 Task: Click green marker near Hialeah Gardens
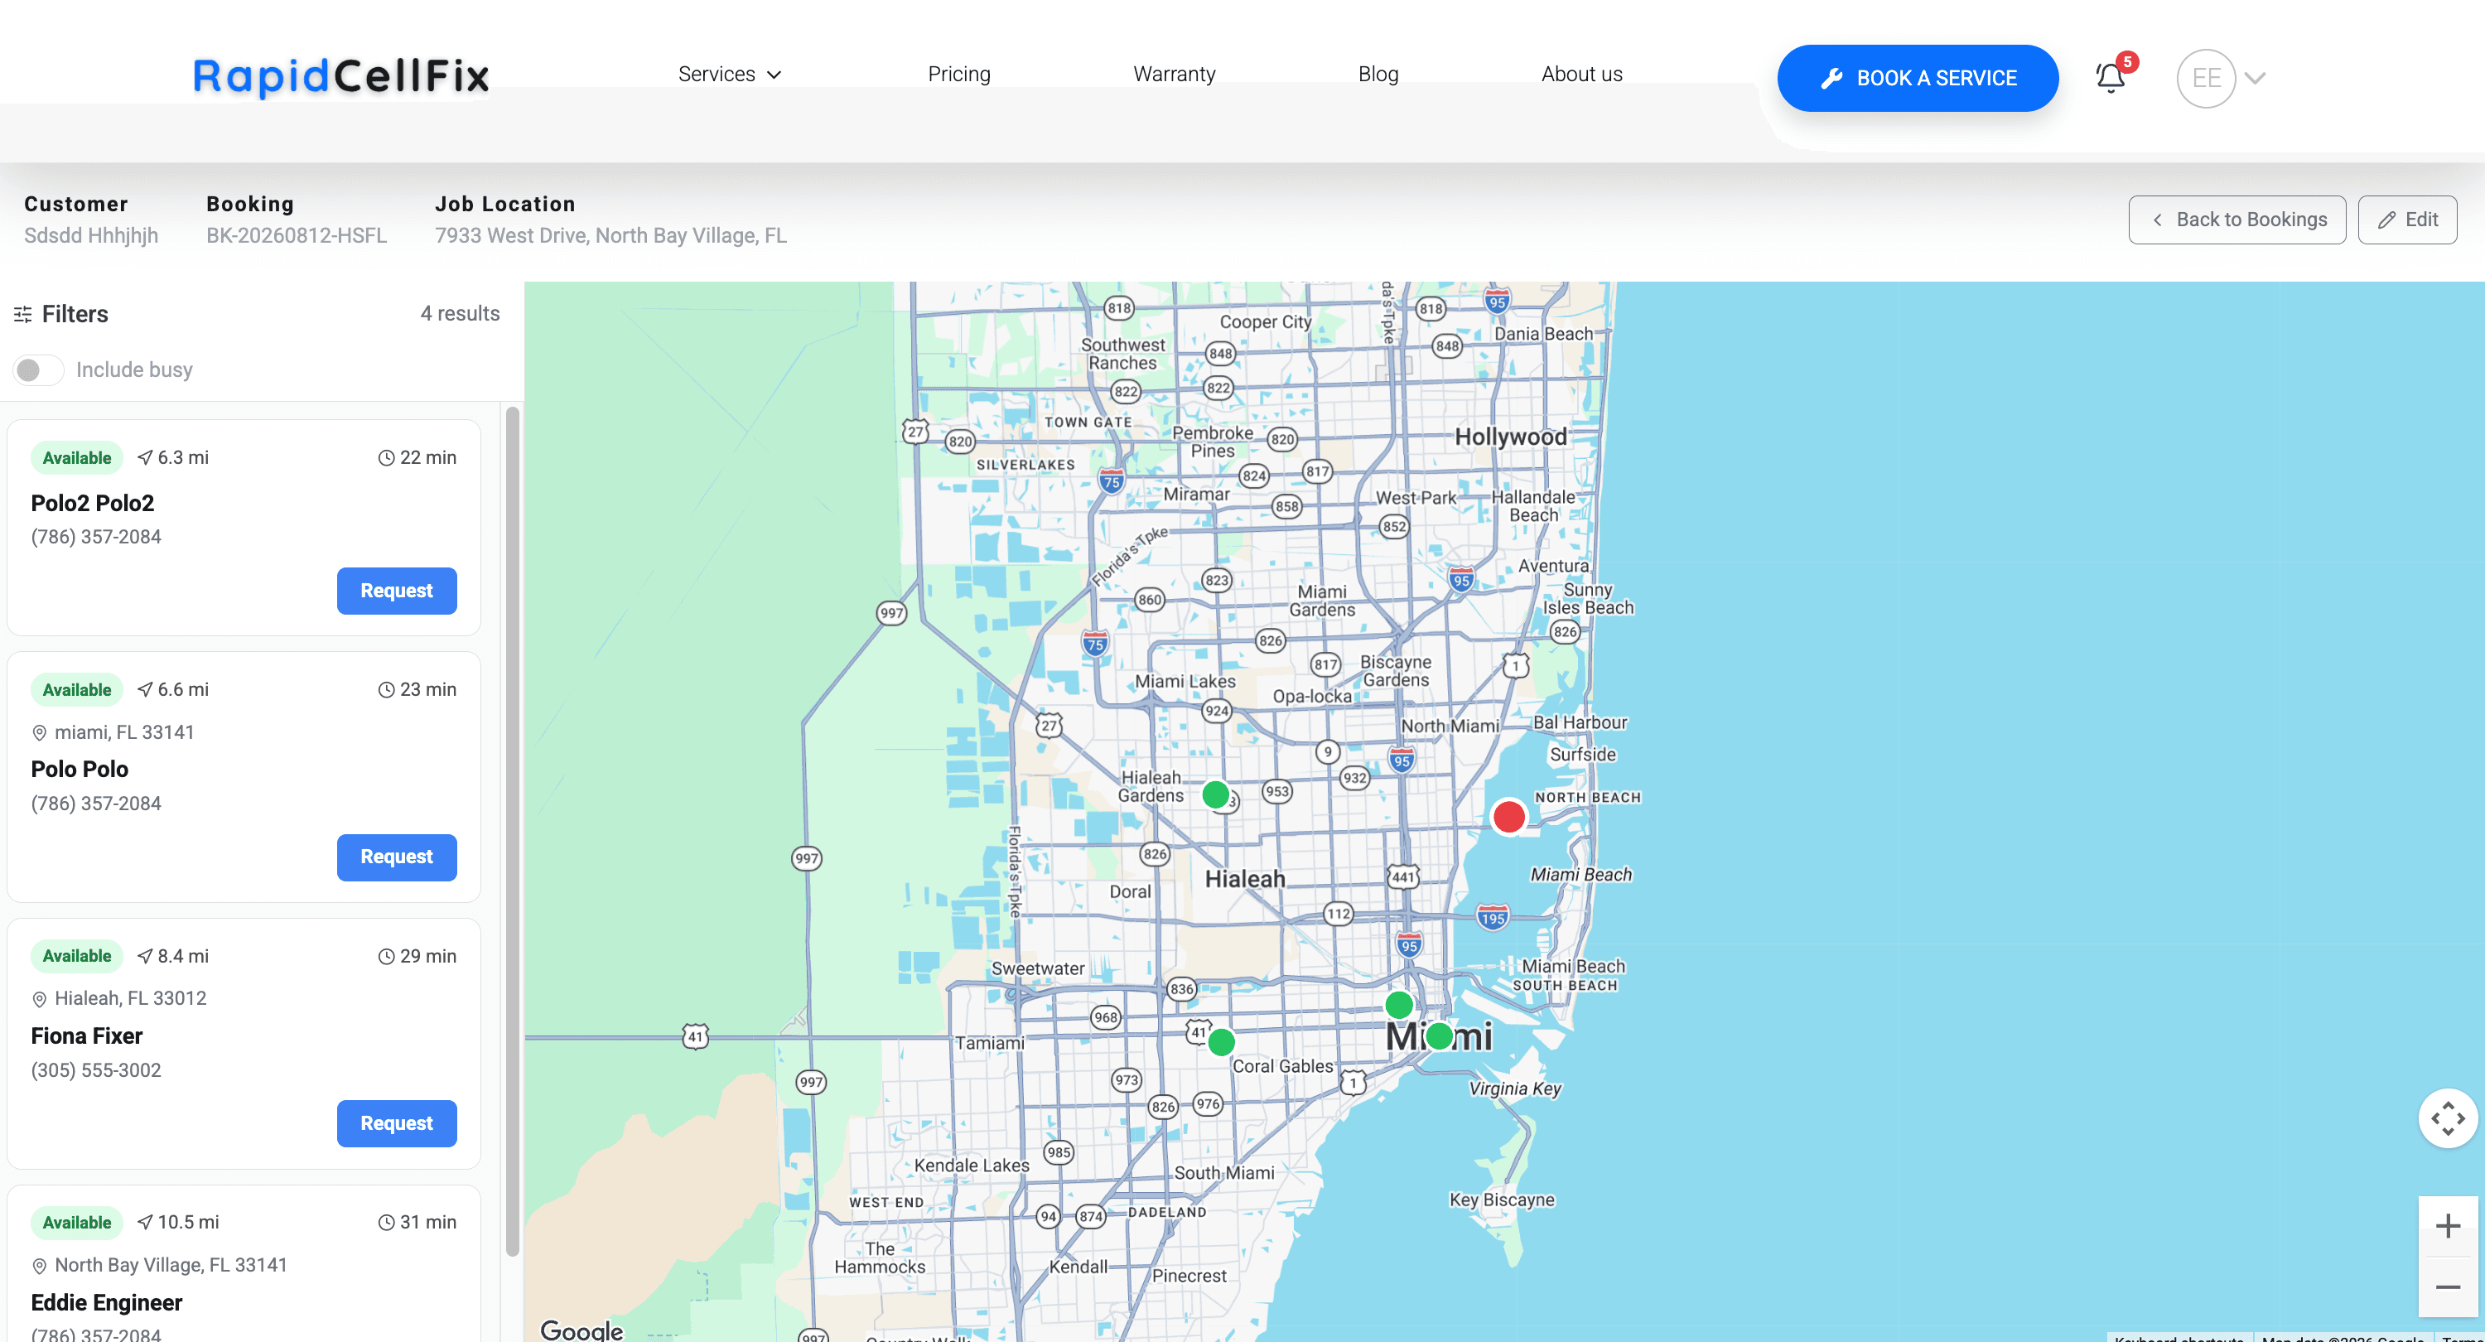(x=1215, y=795)
